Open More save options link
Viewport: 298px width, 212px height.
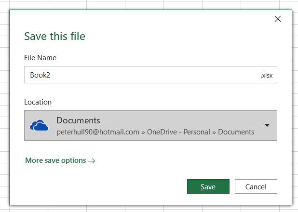[x=60, y=160]
